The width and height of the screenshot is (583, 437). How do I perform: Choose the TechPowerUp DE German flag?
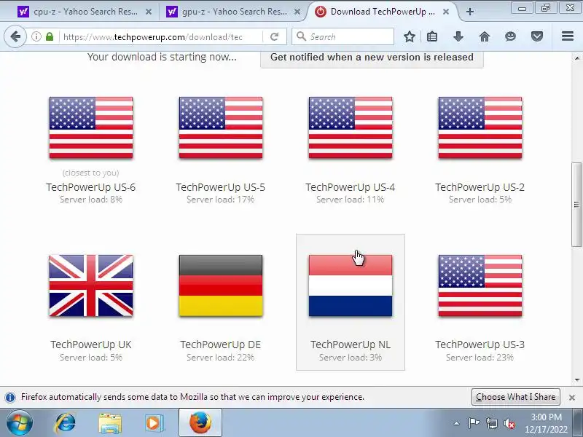(x=221, y=286)
